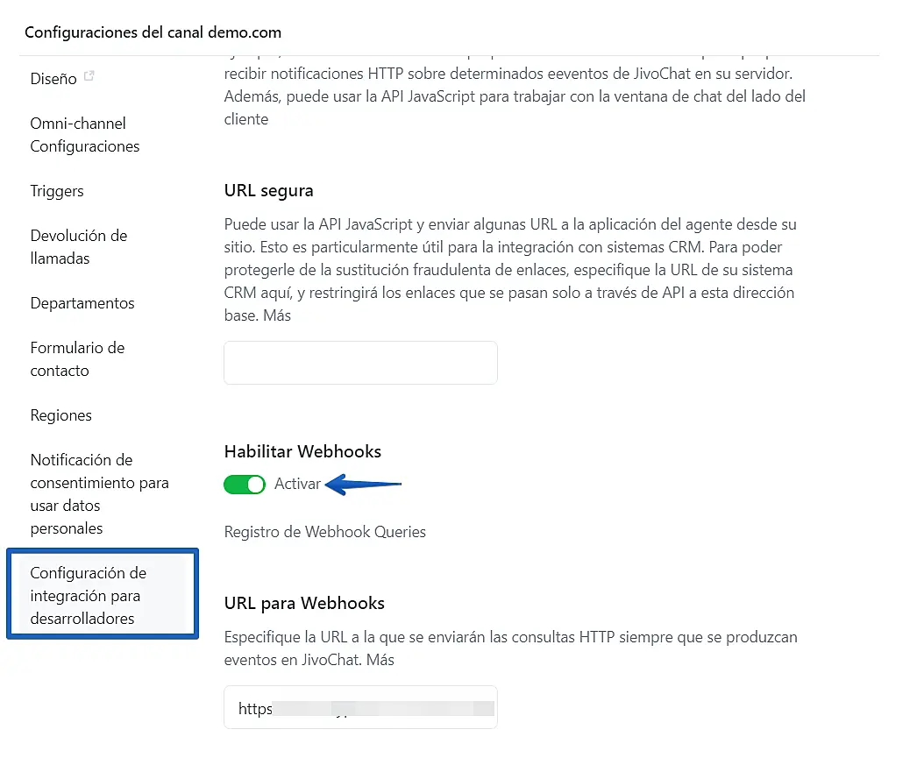Open the Diseño settings section
Viewport: 924px width, 772px height.
click(53, 79)
